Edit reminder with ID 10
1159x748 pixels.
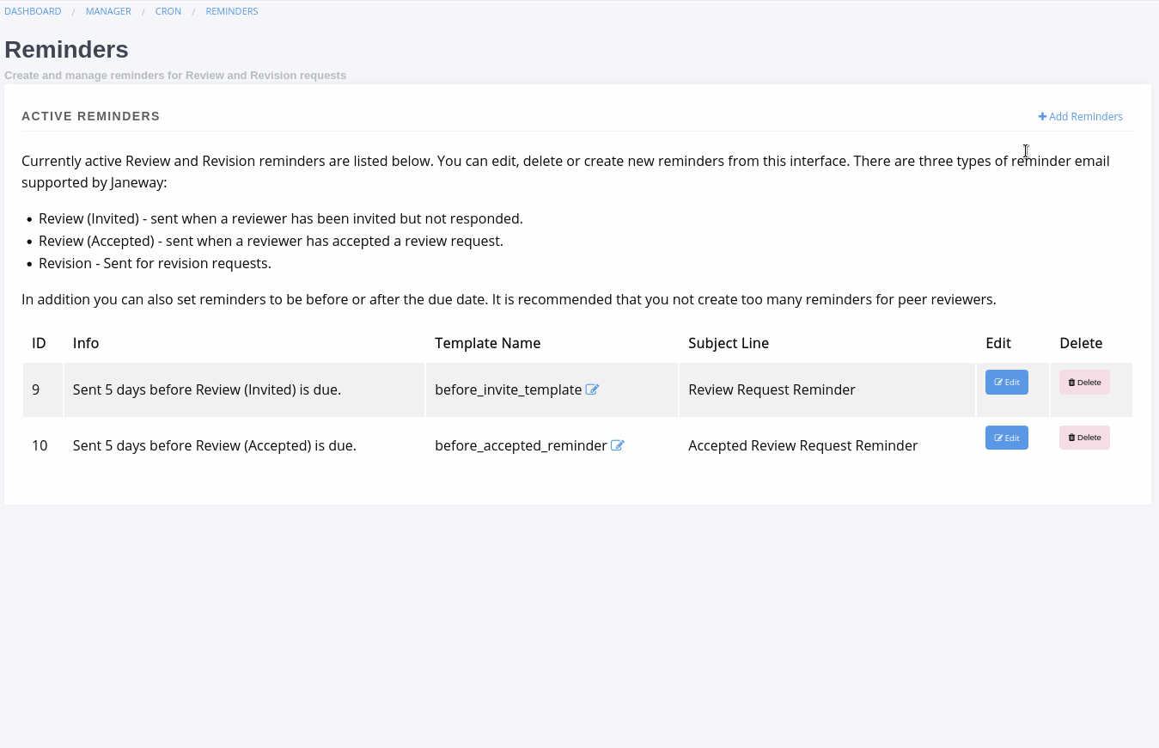[1006, 438]
